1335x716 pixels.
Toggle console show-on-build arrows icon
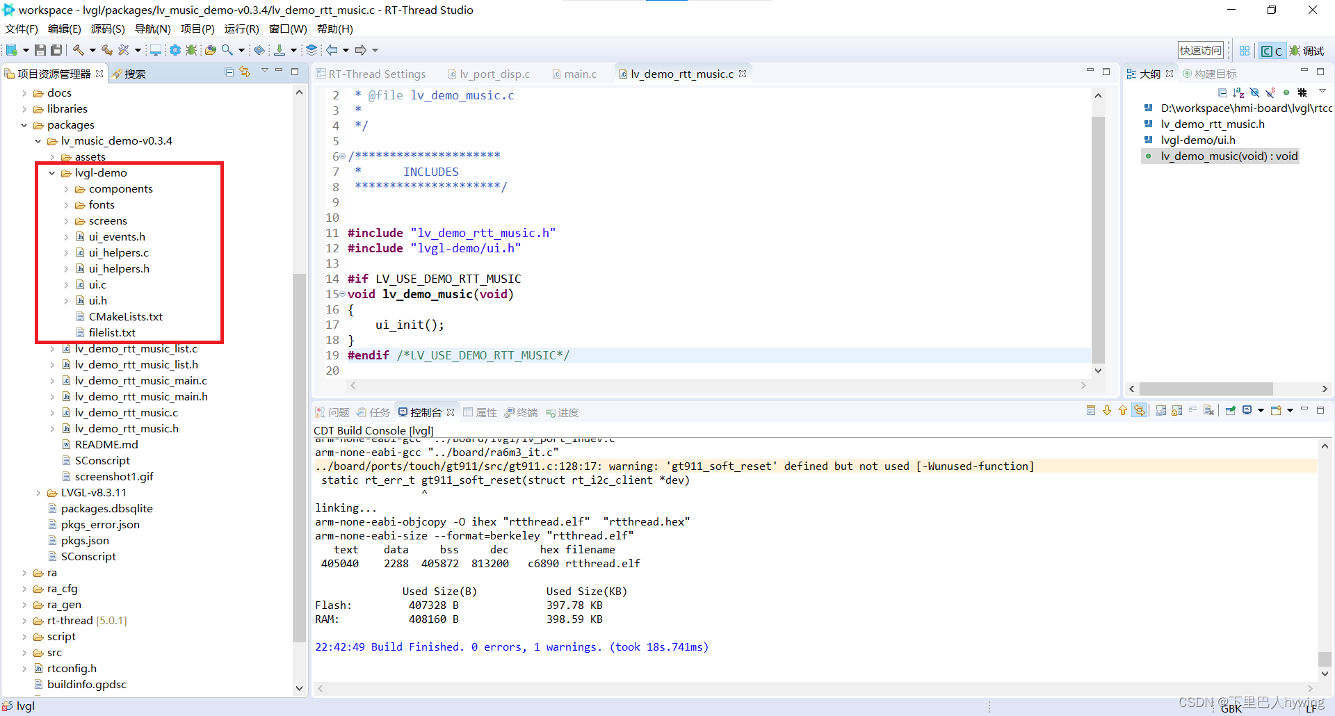point(1139,411)
